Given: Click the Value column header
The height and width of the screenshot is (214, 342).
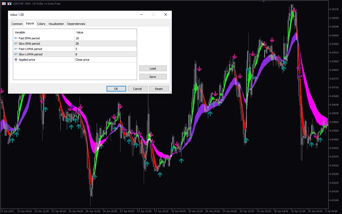Looking at the screenshot, I should pyautogui.click(x=106, y=32).
